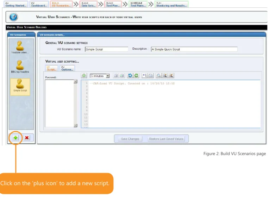Click the save-all icon with green disk
Viewport: 268px width, 200px height.
pyautogui.click(x=122, y=76)
